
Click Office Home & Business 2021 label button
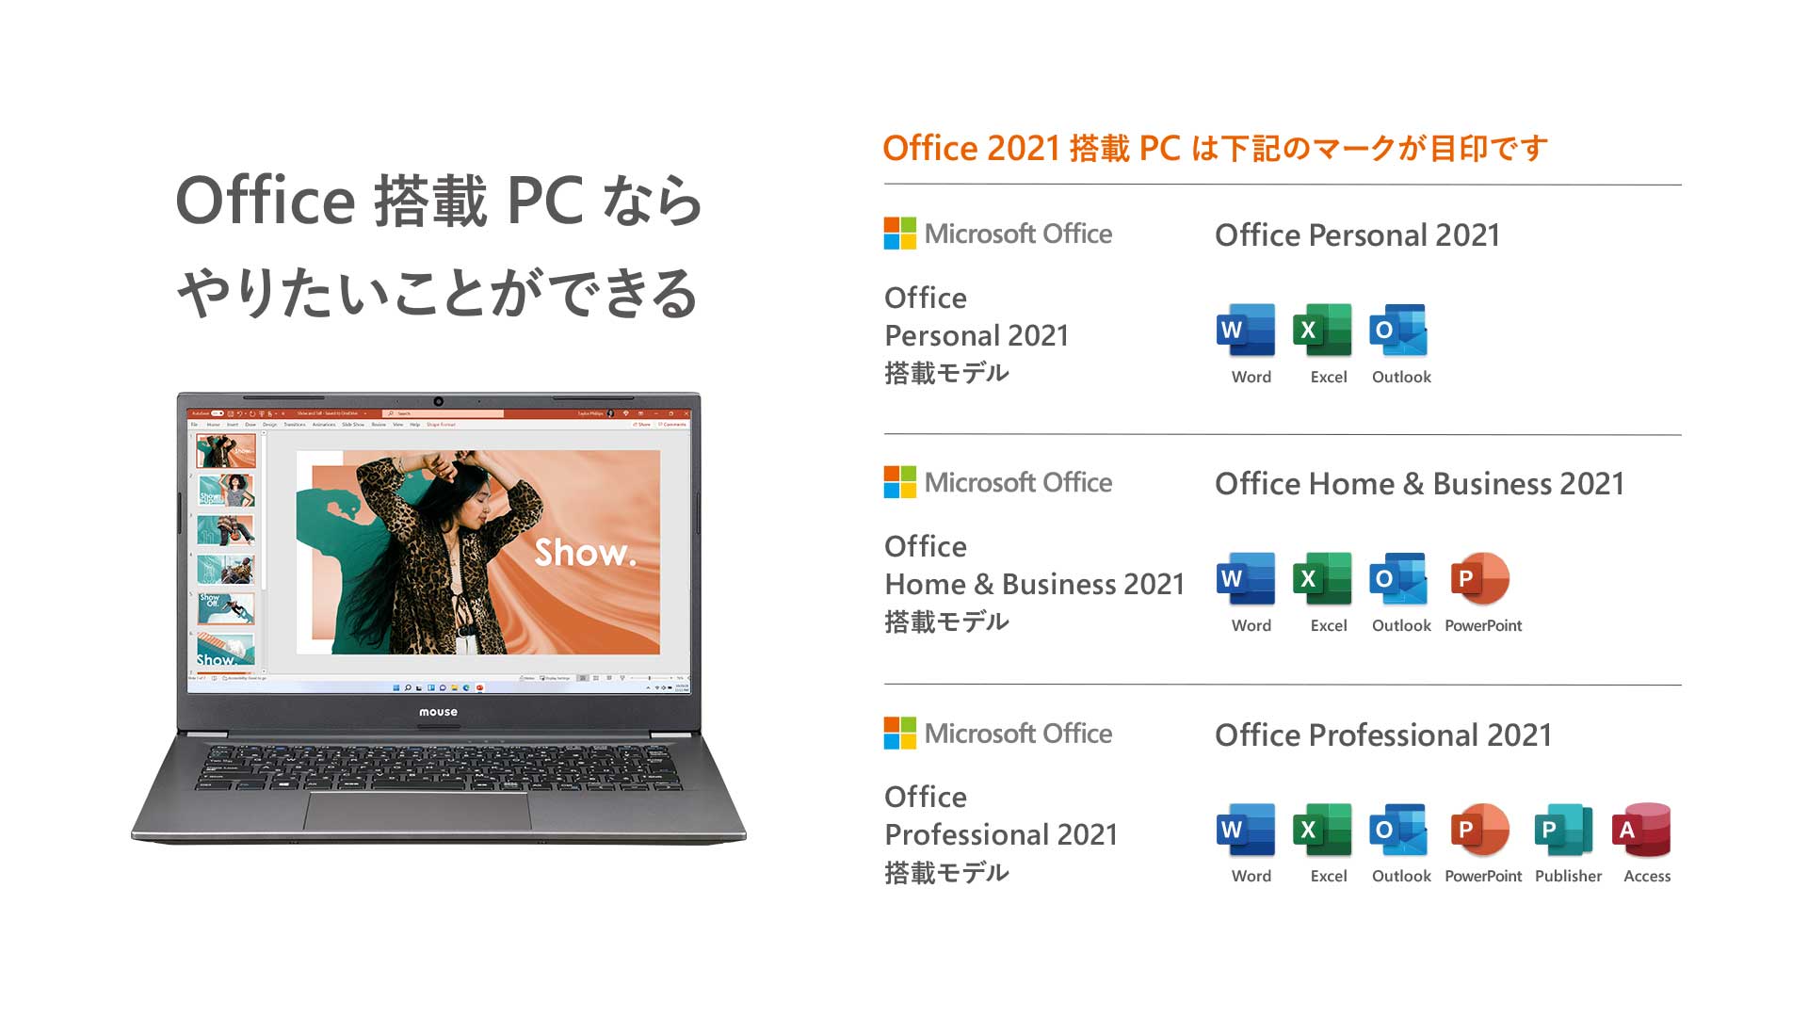(1422, 484)
